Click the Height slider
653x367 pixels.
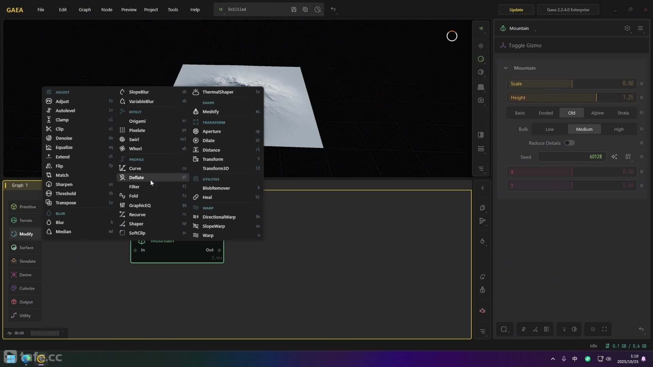[571, 98]
